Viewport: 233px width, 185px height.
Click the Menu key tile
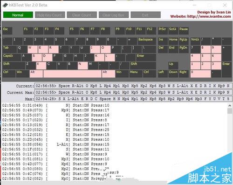point(136,74)
